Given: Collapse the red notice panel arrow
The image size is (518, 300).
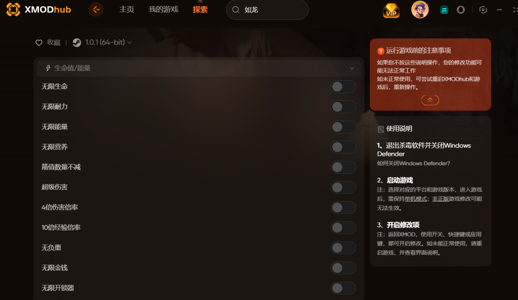Looking at the screenshot, I should pyautogui.click(x=430, y=100).
